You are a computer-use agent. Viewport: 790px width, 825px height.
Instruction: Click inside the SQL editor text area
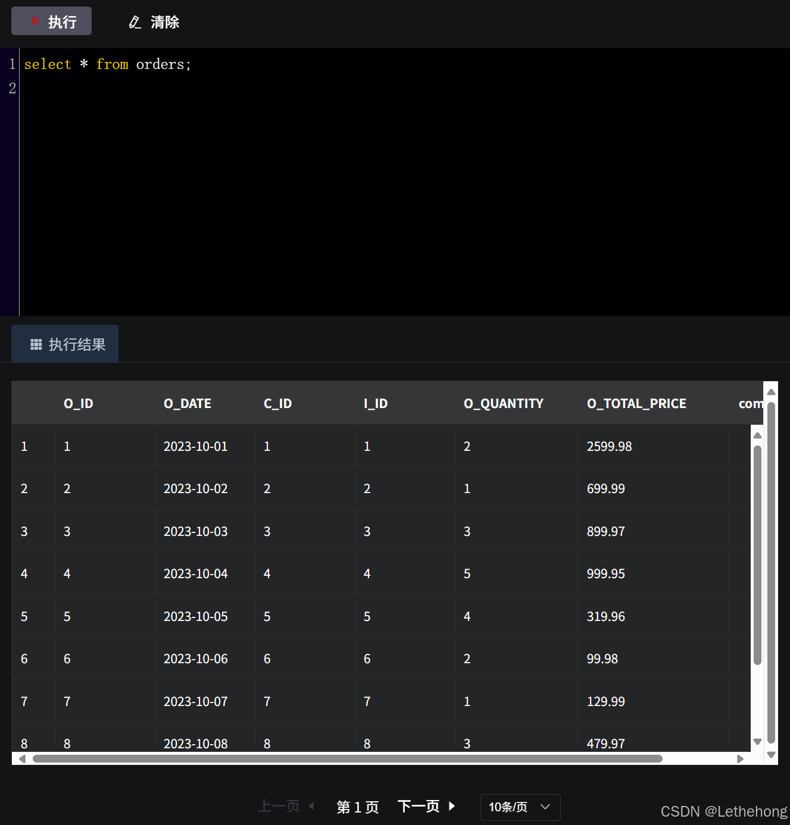pyautogui.click(x=405, y=182)
